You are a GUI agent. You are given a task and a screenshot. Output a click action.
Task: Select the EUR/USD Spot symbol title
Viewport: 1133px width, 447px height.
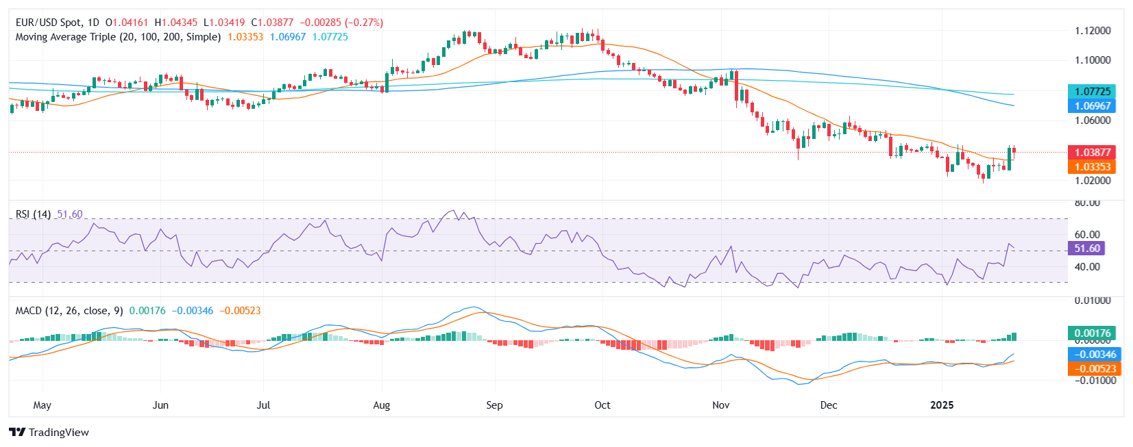57,23
